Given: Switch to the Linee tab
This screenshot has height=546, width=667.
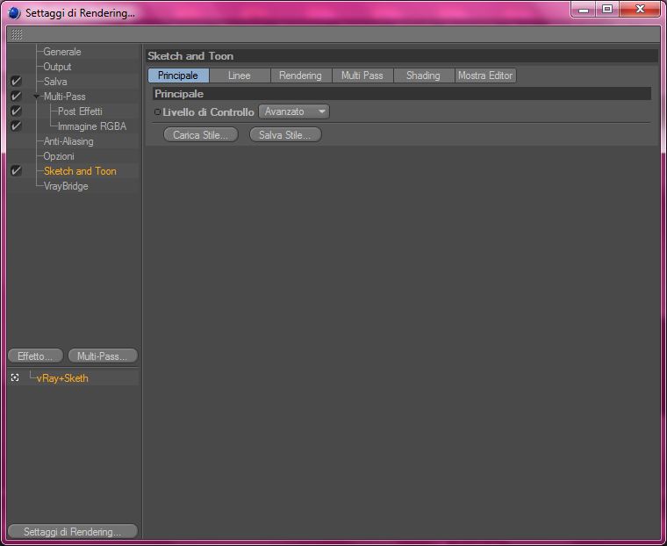Looking at the screenshot, I should (x=240, y=75).
